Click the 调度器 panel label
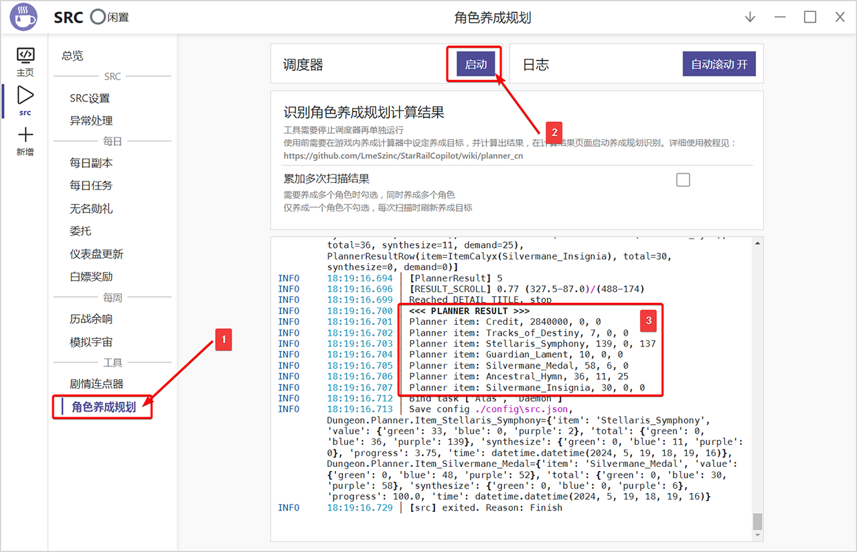 click(x=303, y=64)
